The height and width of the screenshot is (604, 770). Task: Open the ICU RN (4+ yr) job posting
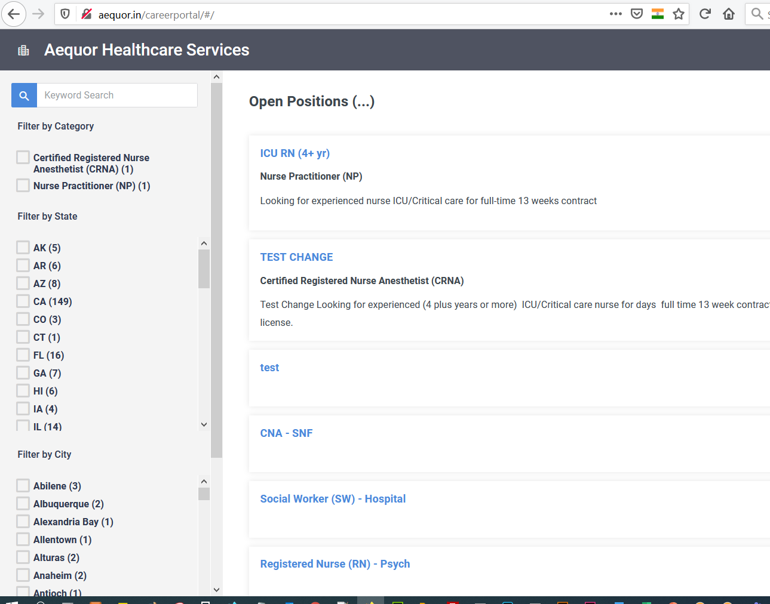click(x=294, y=153)
